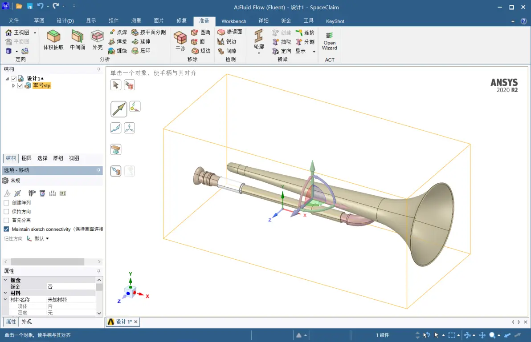Select the 压印 imprint tool
The width and height of the screenshot is (531, 342).
(x=141, y=51)
